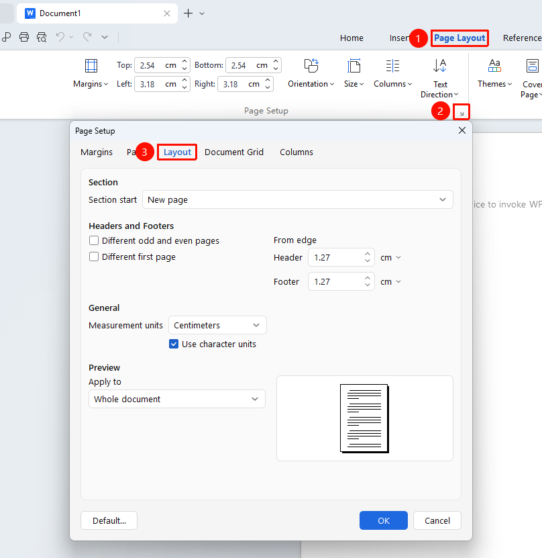Switch to the Columns tab in dialog
The image size is (542, 558).
click(x=296, y=152)
